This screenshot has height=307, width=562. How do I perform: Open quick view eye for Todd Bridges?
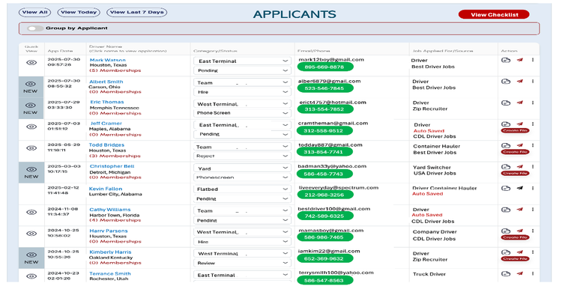coord(31,148)
